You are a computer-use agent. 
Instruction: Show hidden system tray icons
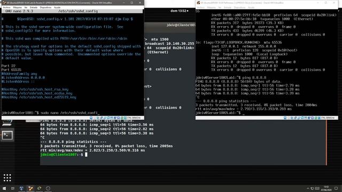tap(308, 188)
